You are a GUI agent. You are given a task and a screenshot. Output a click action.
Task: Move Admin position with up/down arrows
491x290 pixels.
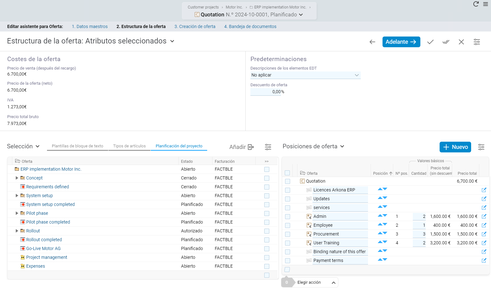click(x=383, y=216)
